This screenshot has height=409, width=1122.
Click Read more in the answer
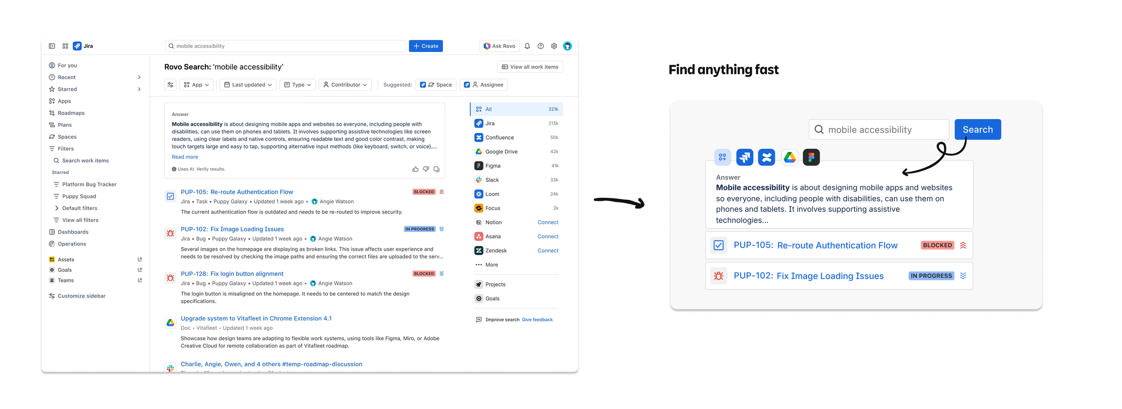tap(185, 157)
